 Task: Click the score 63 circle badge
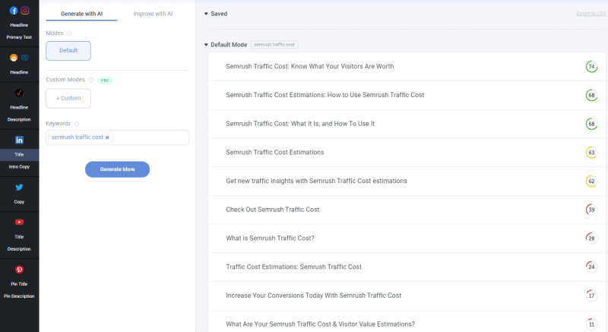pyautogui.click(x=591, y=153)
